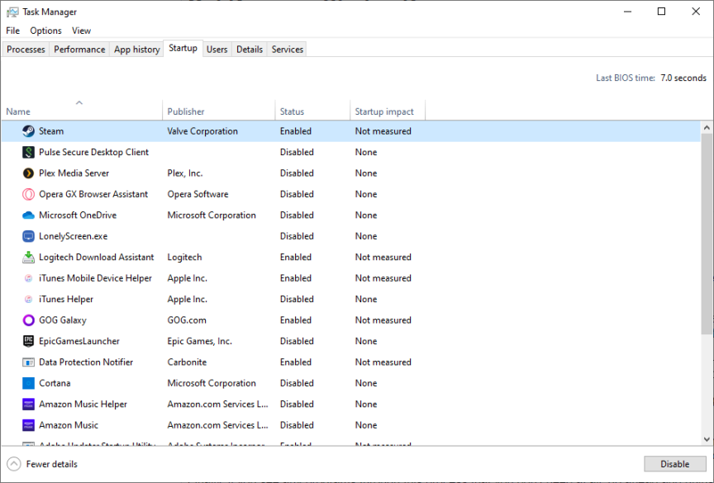Switch to the Performance tab
Viewport: 714px width, 483px height.
[79, 50]
